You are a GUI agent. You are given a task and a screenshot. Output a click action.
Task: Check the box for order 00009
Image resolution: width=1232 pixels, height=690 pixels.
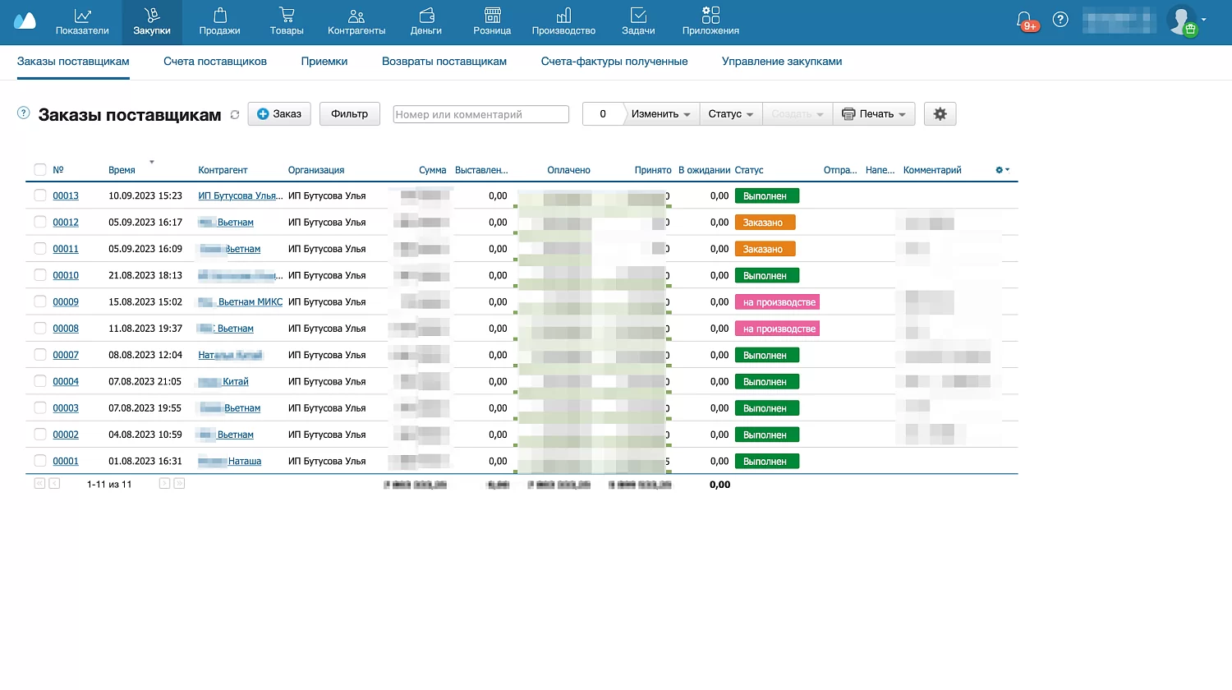39,301
